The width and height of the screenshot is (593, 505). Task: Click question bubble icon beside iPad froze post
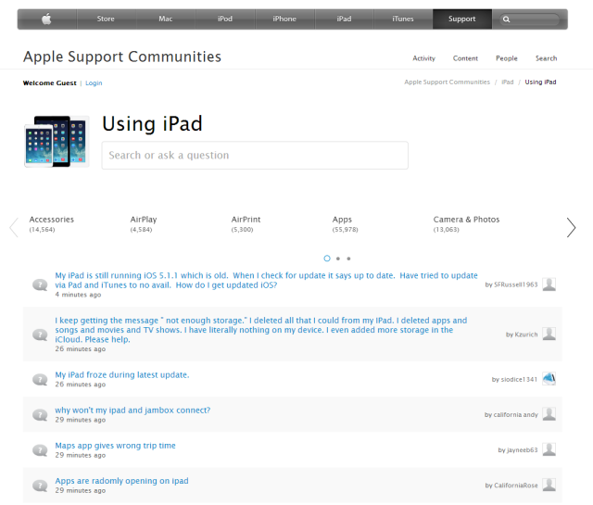[x=40, y=379]
